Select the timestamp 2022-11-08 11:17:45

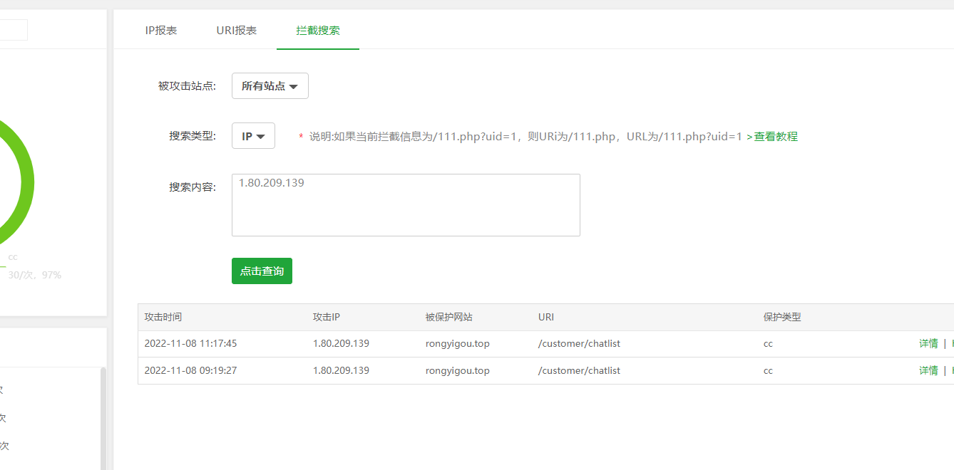point(190,343)
